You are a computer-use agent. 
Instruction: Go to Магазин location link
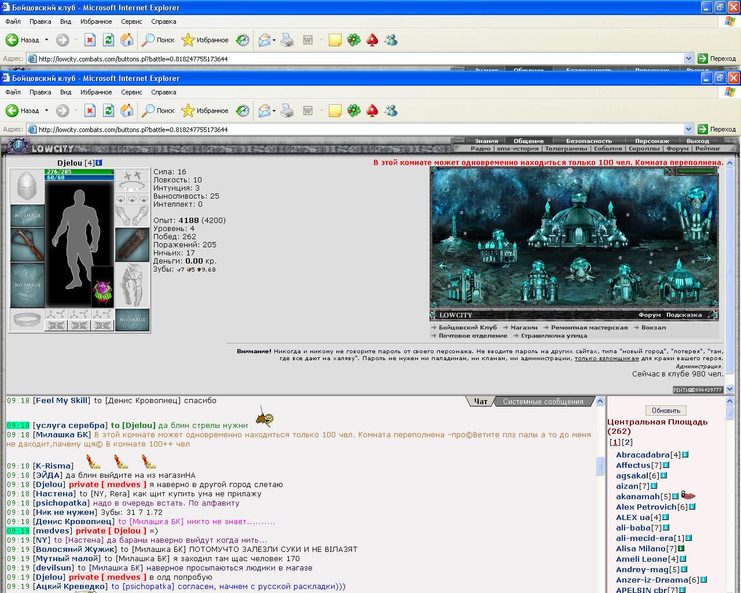pos(524,327)
